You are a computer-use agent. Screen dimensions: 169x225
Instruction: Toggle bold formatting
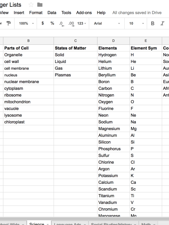153,23
